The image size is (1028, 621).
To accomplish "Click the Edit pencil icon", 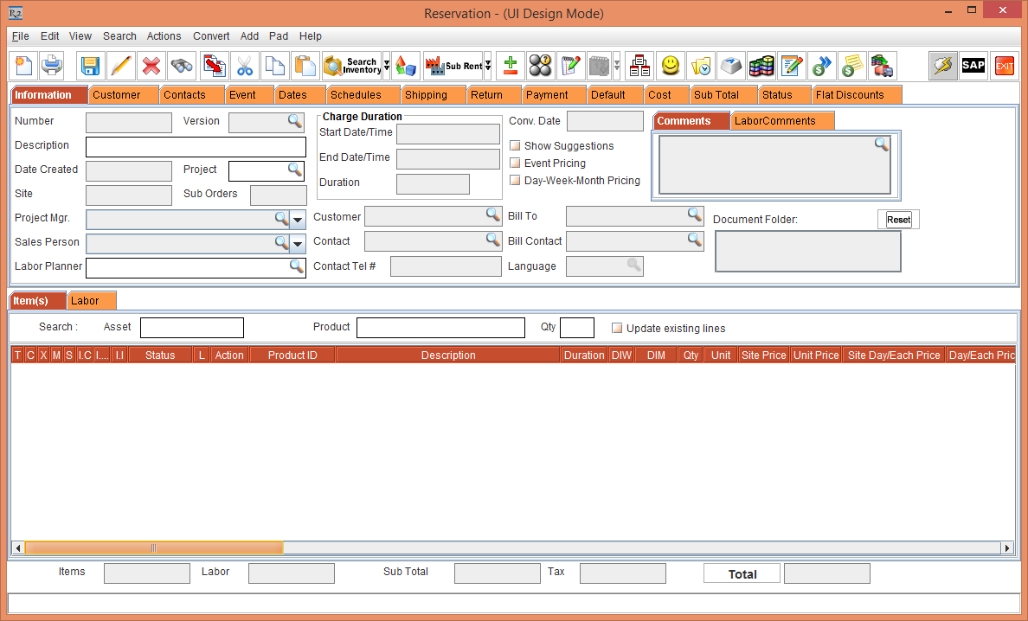I will pyautogui.click(x=120, y=66).
